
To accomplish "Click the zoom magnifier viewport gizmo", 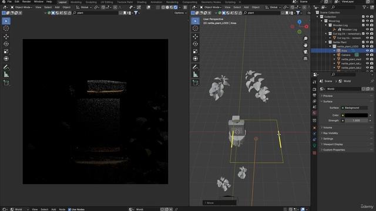I will click(x=305, y=39).
